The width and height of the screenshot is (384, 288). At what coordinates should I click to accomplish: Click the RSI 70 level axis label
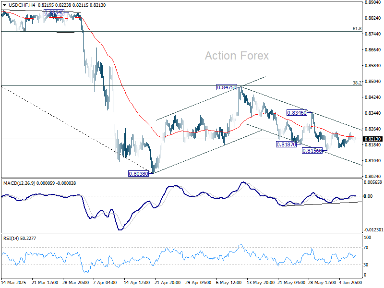[x=366, y=248]
